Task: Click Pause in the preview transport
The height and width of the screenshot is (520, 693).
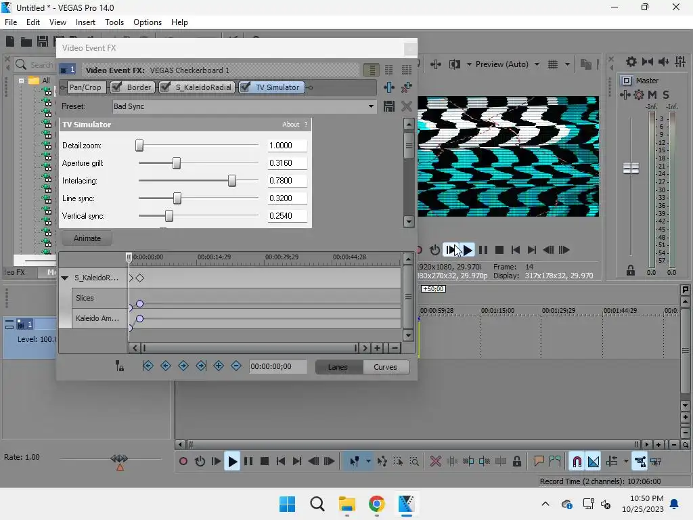Action: pos(483,250)
